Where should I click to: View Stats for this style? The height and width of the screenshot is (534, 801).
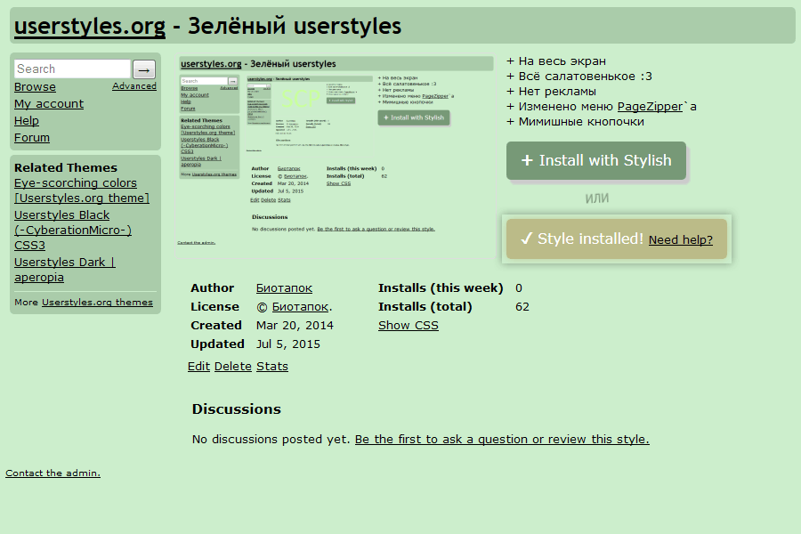coord(272,367)
